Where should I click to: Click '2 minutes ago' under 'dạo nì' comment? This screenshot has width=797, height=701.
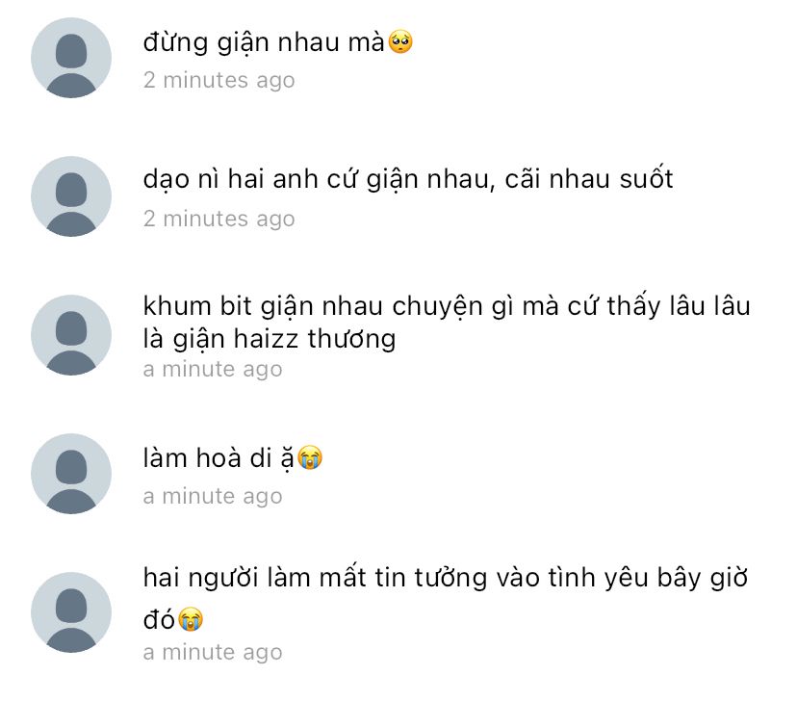coord(219,220)
